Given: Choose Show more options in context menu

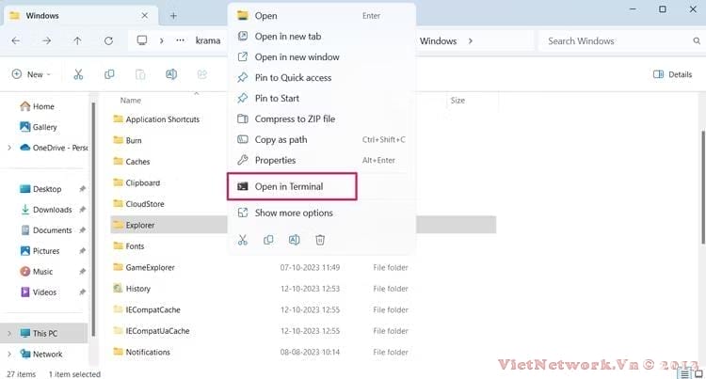Looking at the screenshot, I should [x=293, y=213].
